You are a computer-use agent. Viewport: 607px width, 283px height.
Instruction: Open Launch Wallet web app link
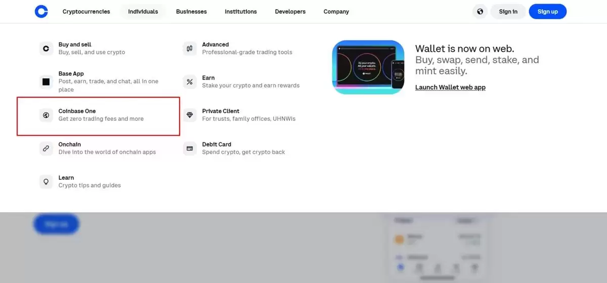[450, 87]
